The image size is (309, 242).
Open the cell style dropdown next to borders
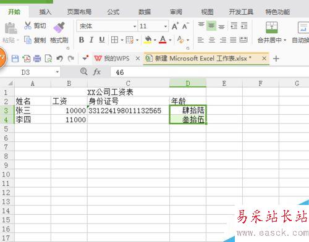(137, 40)
